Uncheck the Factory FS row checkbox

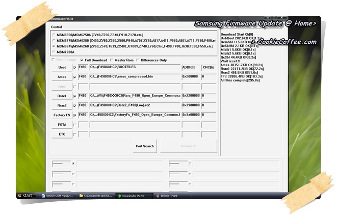tap(74, 115)
